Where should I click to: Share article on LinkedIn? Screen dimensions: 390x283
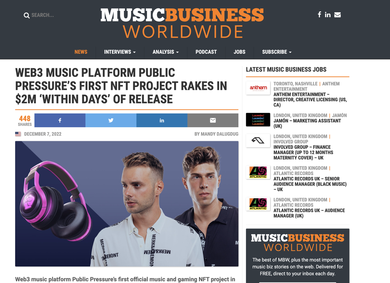coord(162,120)
